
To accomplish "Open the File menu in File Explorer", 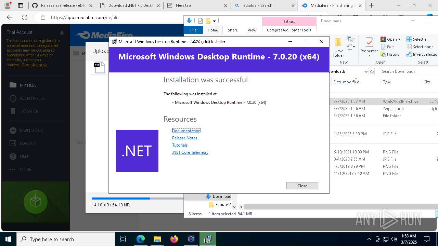I will 193,30.
